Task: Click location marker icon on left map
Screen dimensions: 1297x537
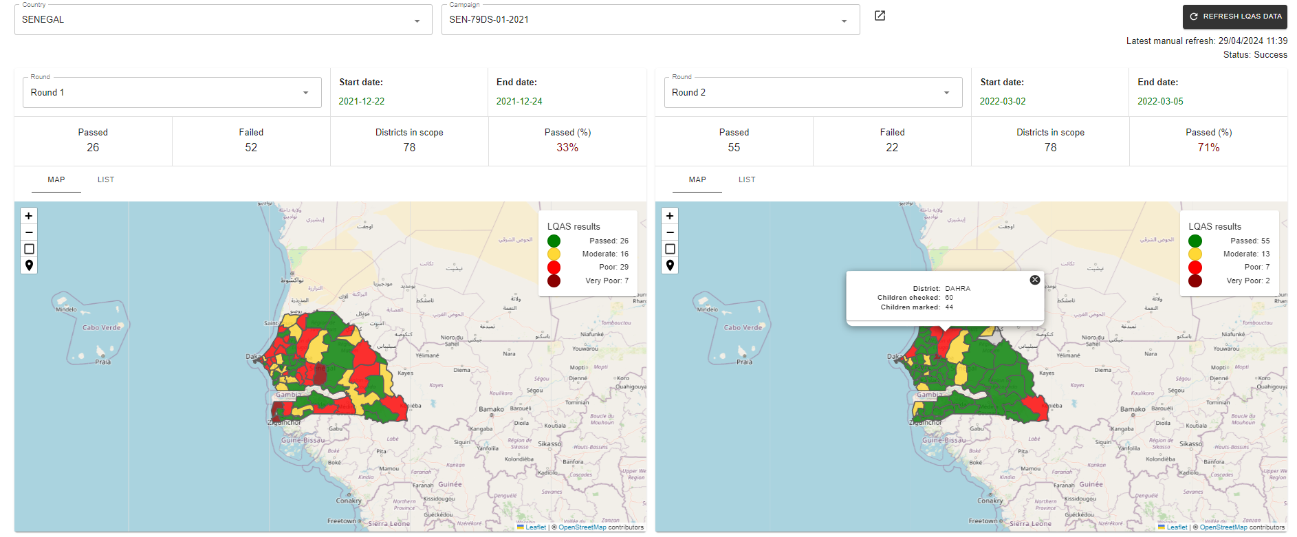Action: click(29, 265)
